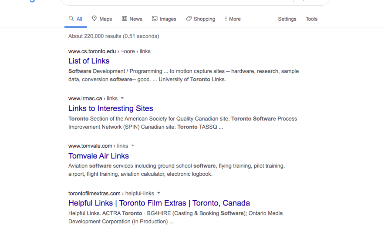The width and height of the screenshot is (388, 232).
Task: Open search Settings
Action: pos(287,19)
